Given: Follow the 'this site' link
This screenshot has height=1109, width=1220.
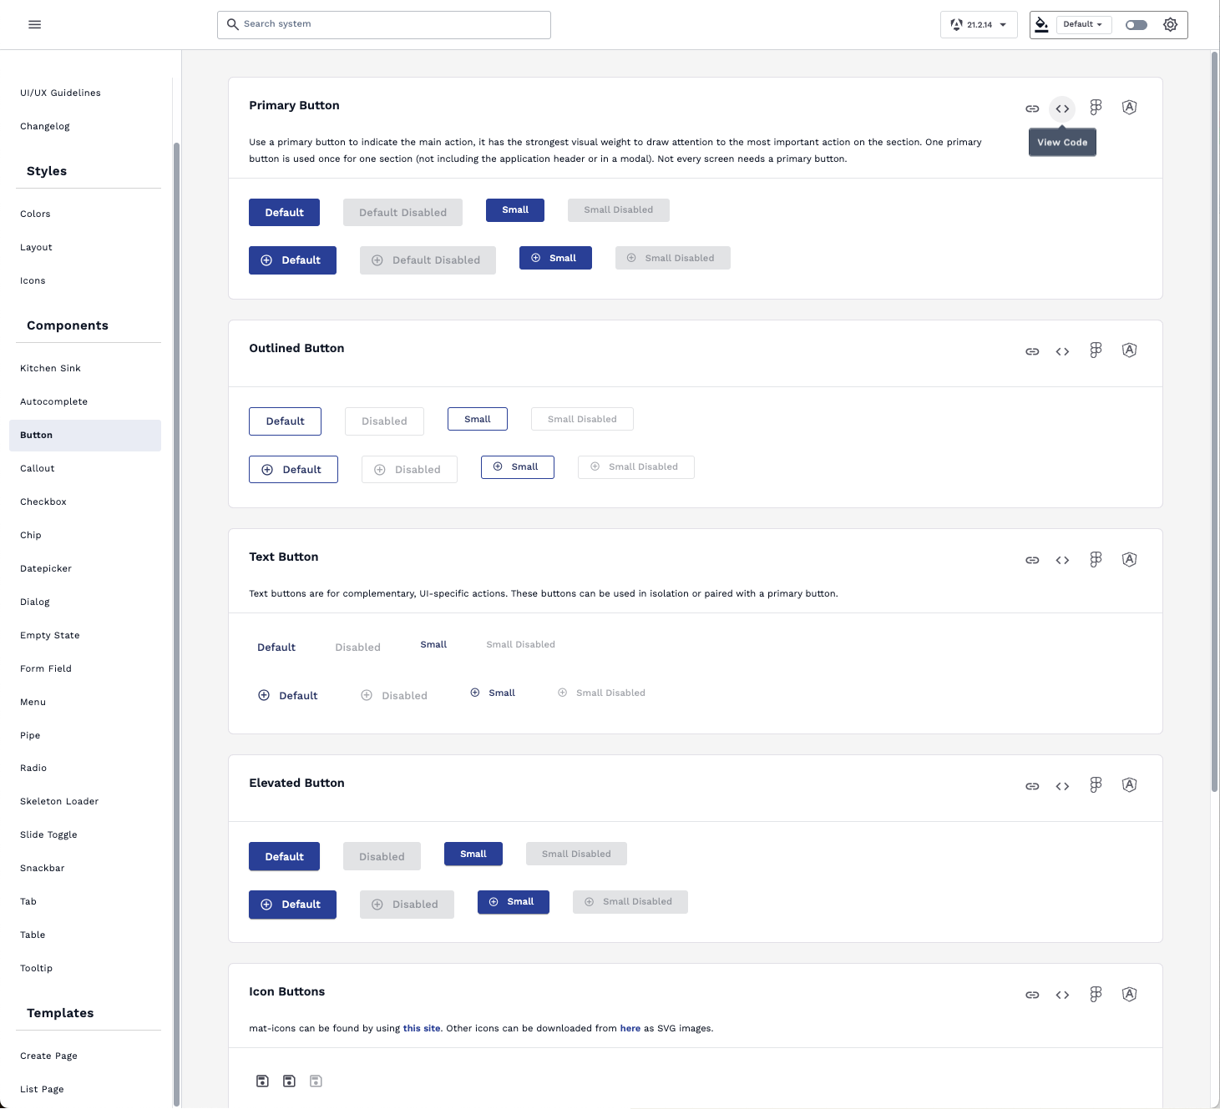Looking at the screenshot, I should click(x=422, y=1028).
